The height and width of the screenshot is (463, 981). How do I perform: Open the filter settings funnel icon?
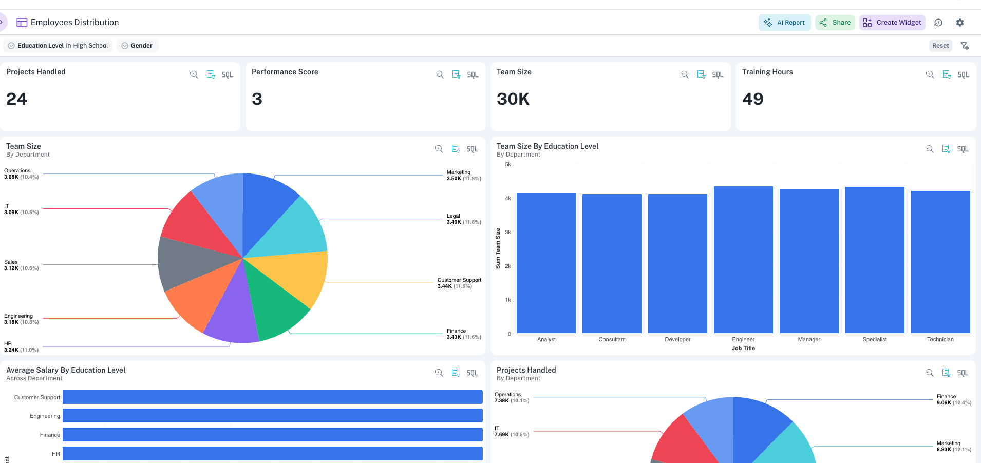[965, 46]
